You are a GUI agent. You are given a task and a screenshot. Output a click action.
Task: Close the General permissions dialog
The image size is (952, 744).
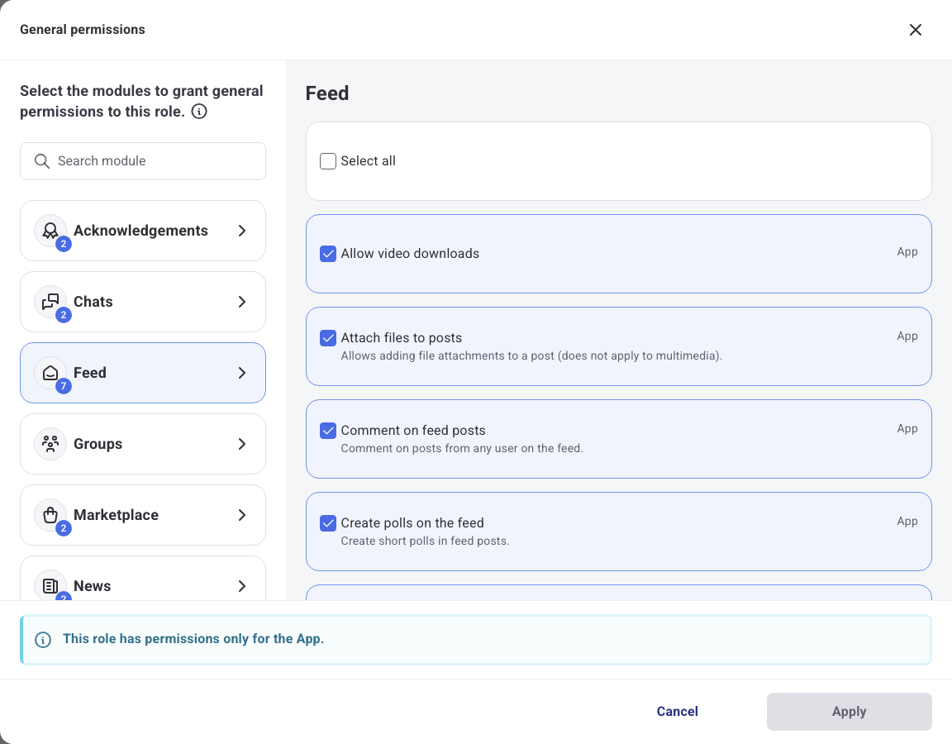tap(916, 30)
